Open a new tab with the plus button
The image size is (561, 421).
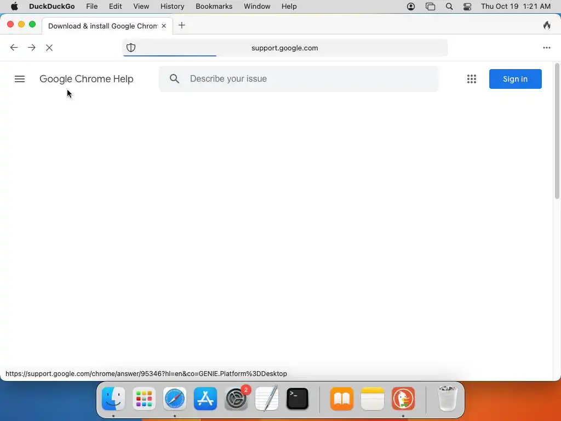182,25
